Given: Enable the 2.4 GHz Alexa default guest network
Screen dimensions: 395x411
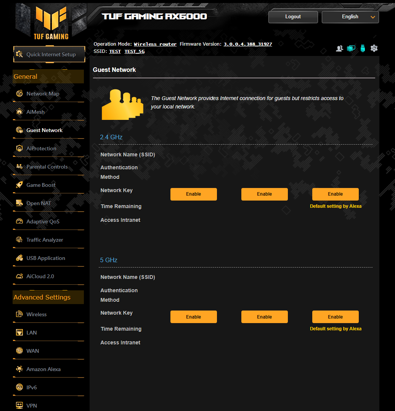Looking at the screenshot, I should [x=336, y=194].
